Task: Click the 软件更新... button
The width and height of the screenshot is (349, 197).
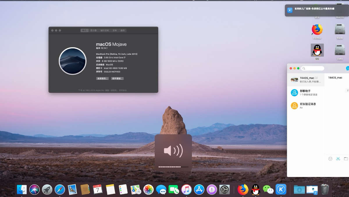Action: (x=117, y=79)
